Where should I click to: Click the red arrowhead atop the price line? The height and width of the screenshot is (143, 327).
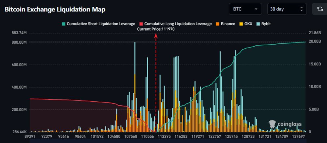point(156,36)
